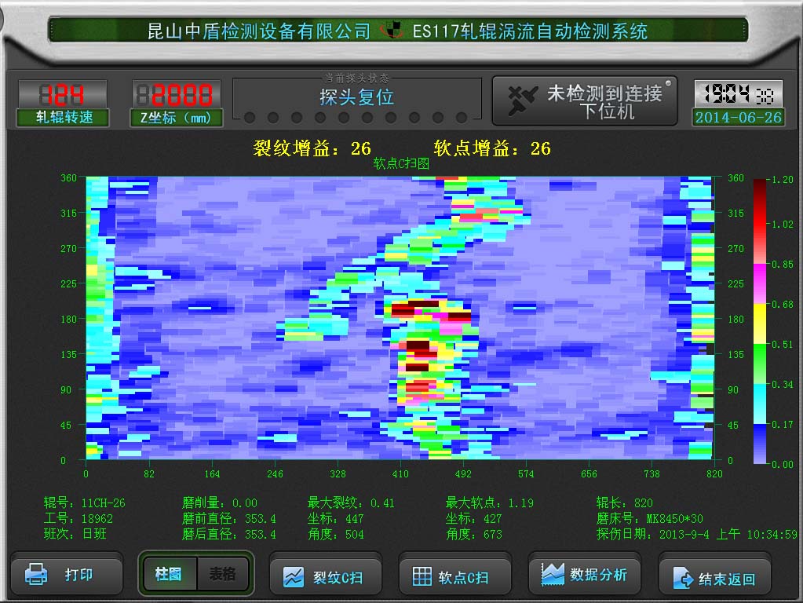Click the 软点增益: 26 label
This screenshot has height=603, width=803.
tap(492, 148)
